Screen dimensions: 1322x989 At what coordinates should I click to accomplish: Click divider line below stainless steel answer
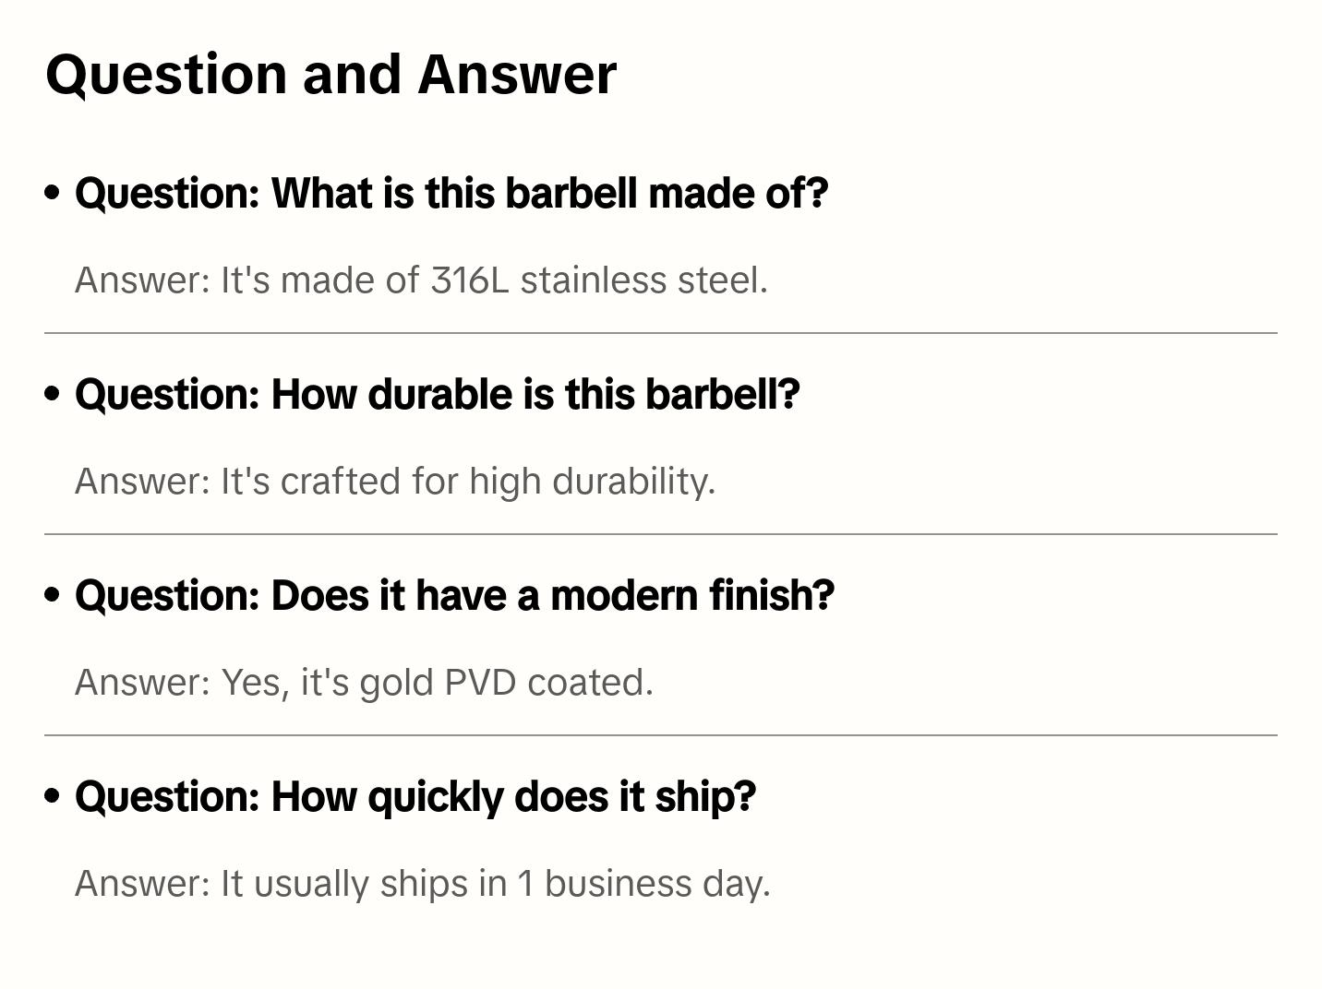pos(661,333)
